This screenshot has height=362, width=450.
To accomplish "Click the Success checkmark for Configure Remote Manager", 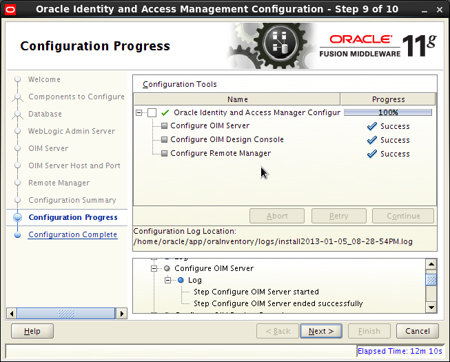I will point(372,154).
